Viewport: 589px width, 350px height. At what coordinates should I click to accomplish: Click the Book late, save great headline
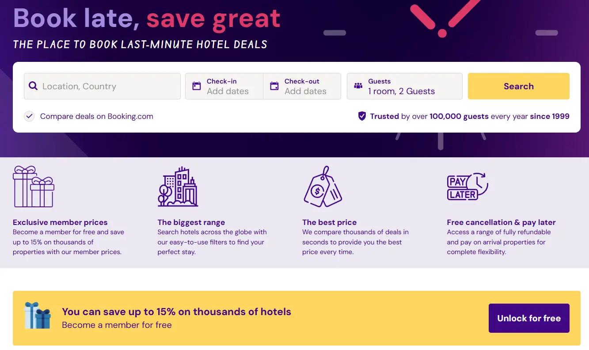click(x=147, y=18)
